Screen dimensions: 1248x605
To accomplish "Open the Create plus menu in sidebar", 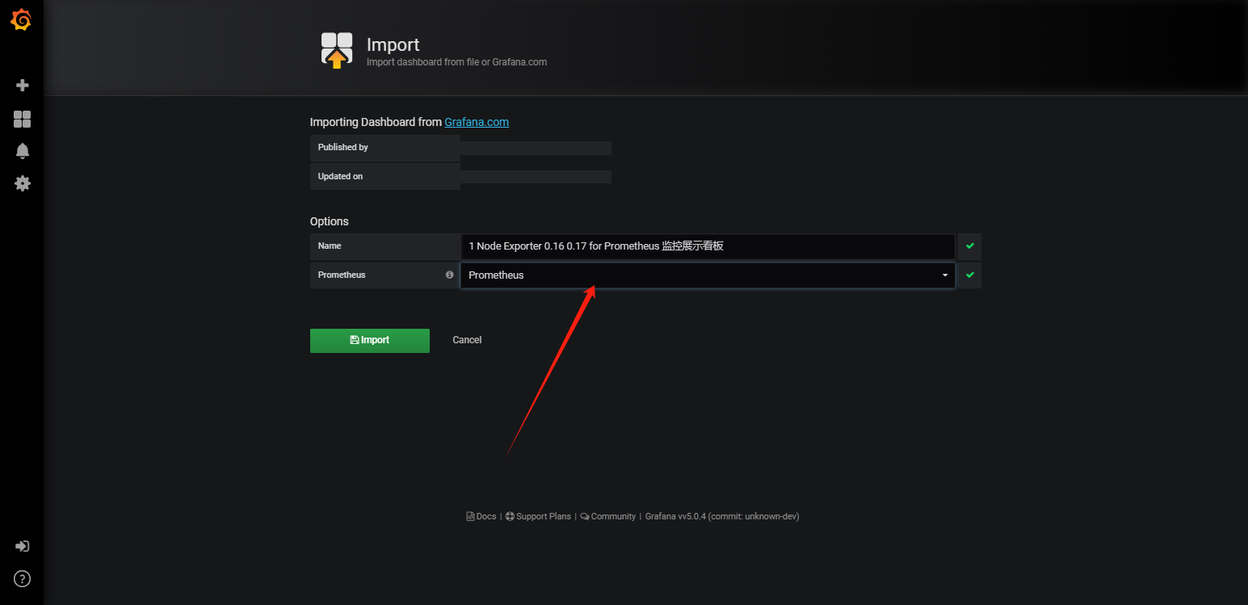I will [23, 86].
